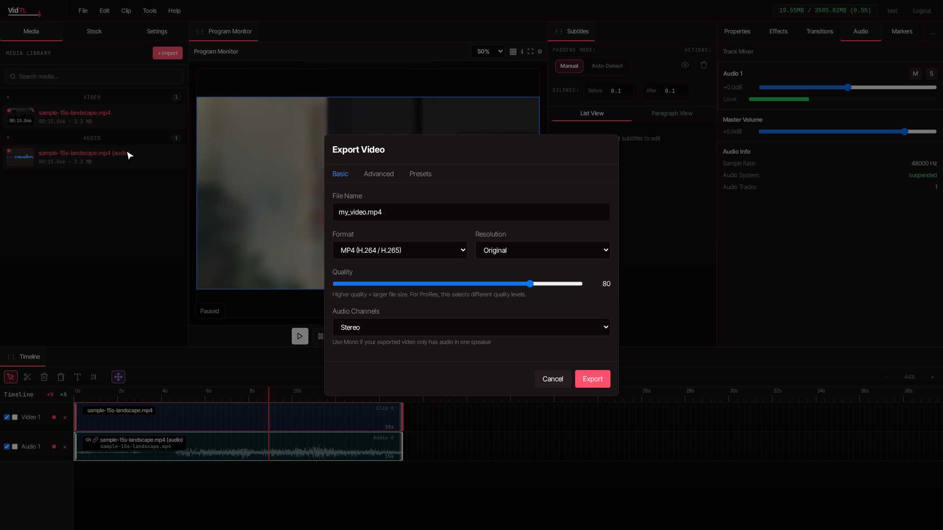Image resolution: width=943 pixels, height=530 pixels.
Task: Click the ellipsis overflow icon beside Markers tab
Action: [x=933, y=32]
